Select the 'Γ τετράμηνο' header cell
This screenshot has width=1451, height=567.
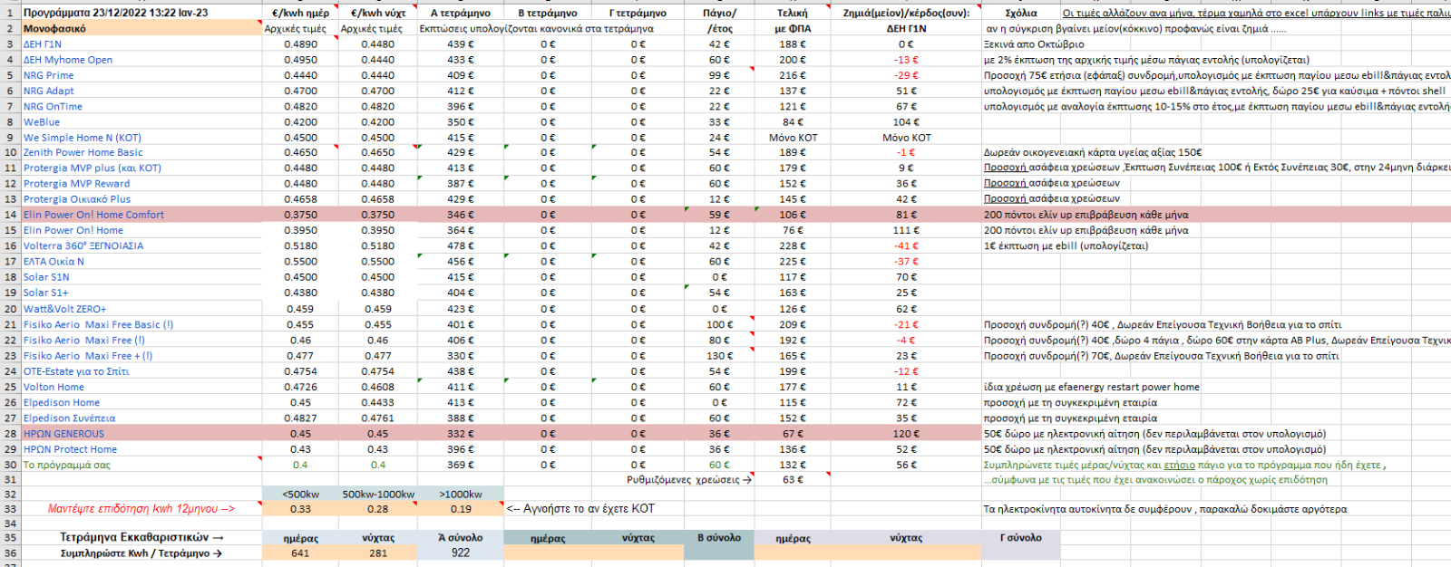click(x=638, y=13)
